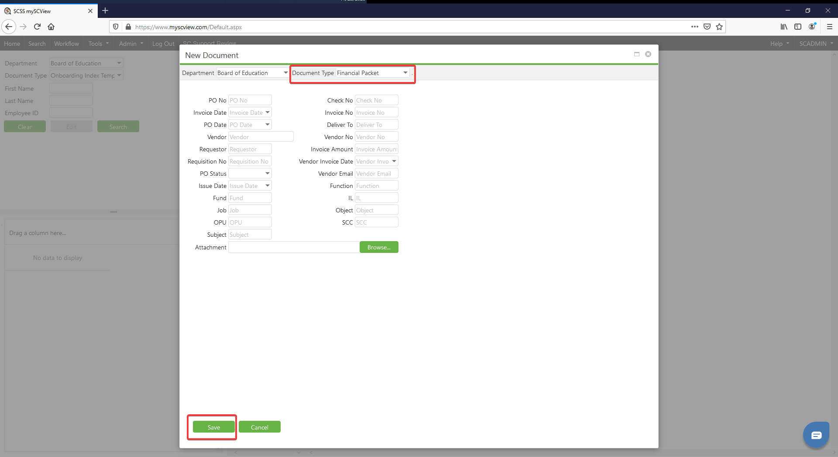
Task: Open Firefox hamburger menu
Action: (830, 27)
